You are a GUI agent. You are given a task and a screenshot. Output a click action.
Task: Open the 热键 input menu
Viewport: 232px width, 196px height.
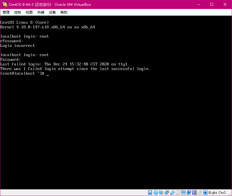point(40,12)
